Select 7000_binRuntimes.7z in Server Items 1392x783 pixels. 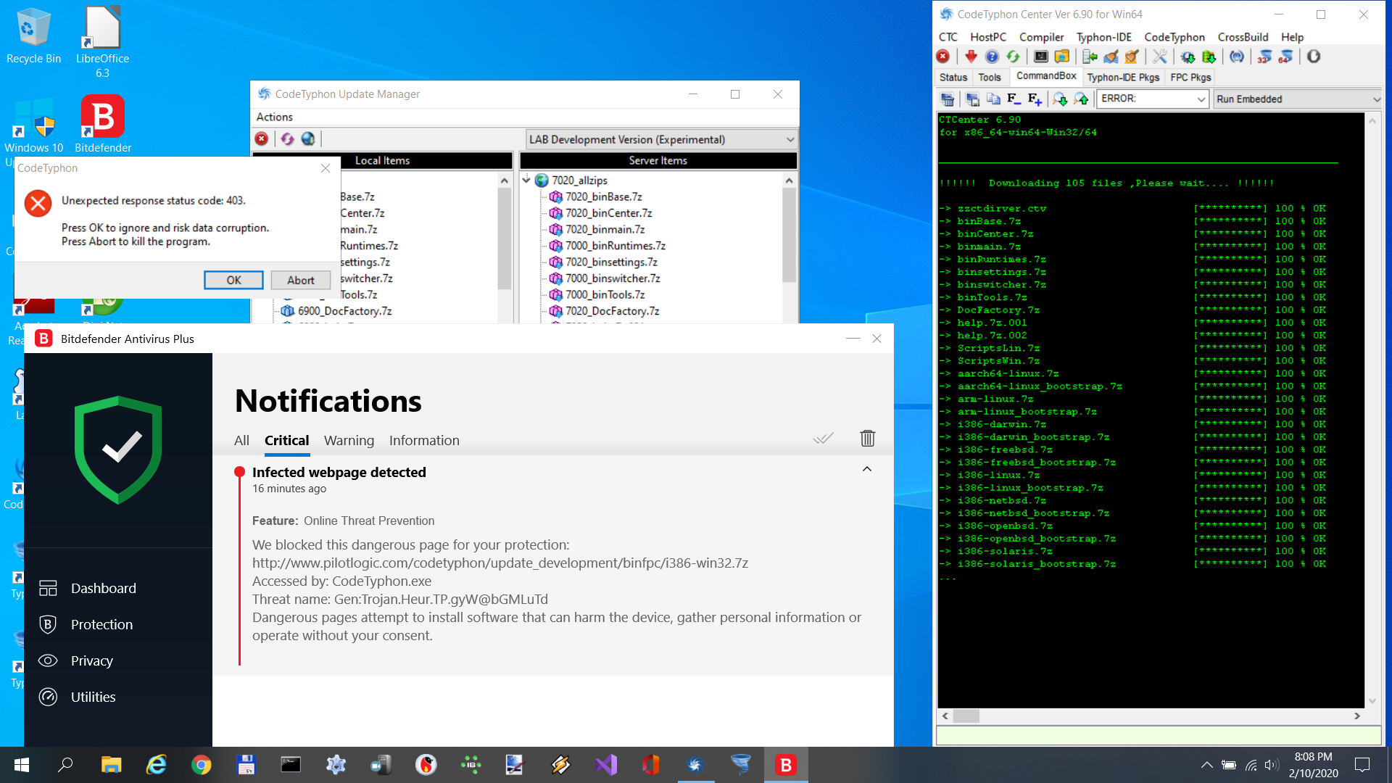pyautogui.click(x=615, y=246)
